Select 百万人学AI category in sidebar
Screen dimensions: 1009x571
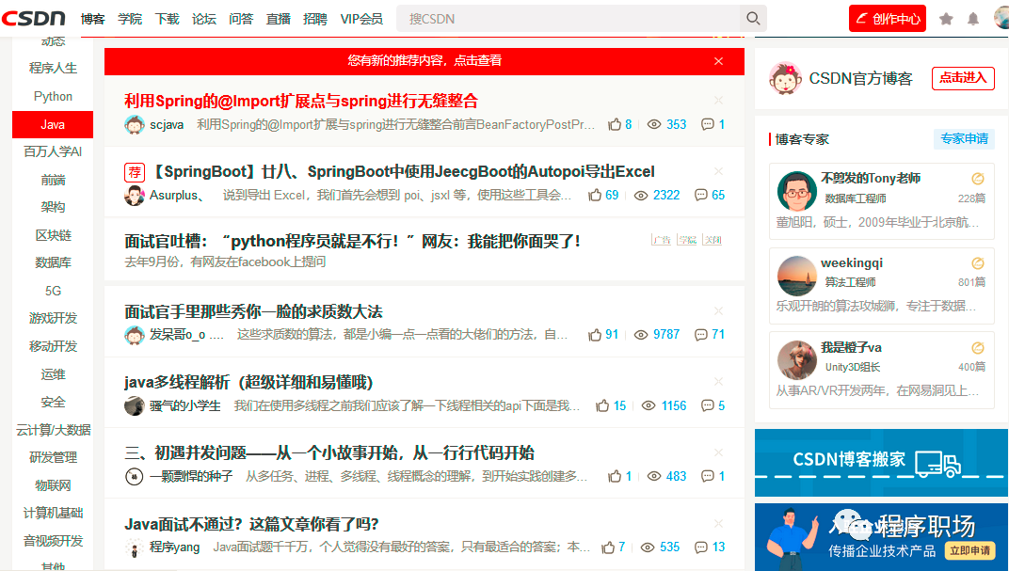coord(53,151)
